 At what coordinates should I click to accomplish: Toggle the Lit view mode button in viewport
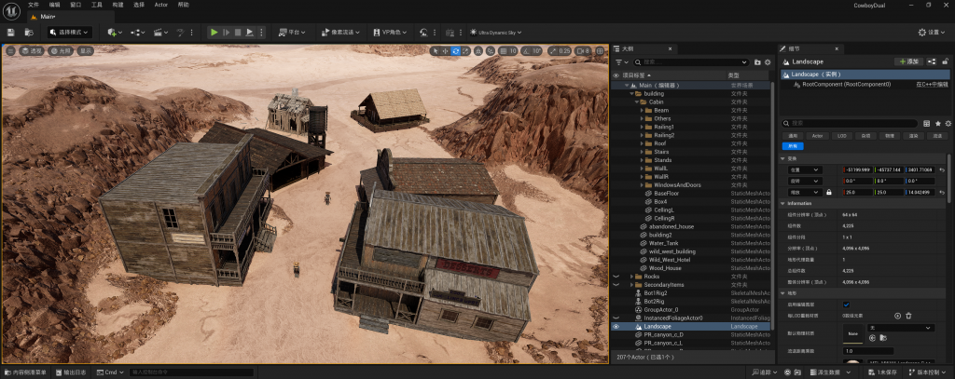click(62, 51)
